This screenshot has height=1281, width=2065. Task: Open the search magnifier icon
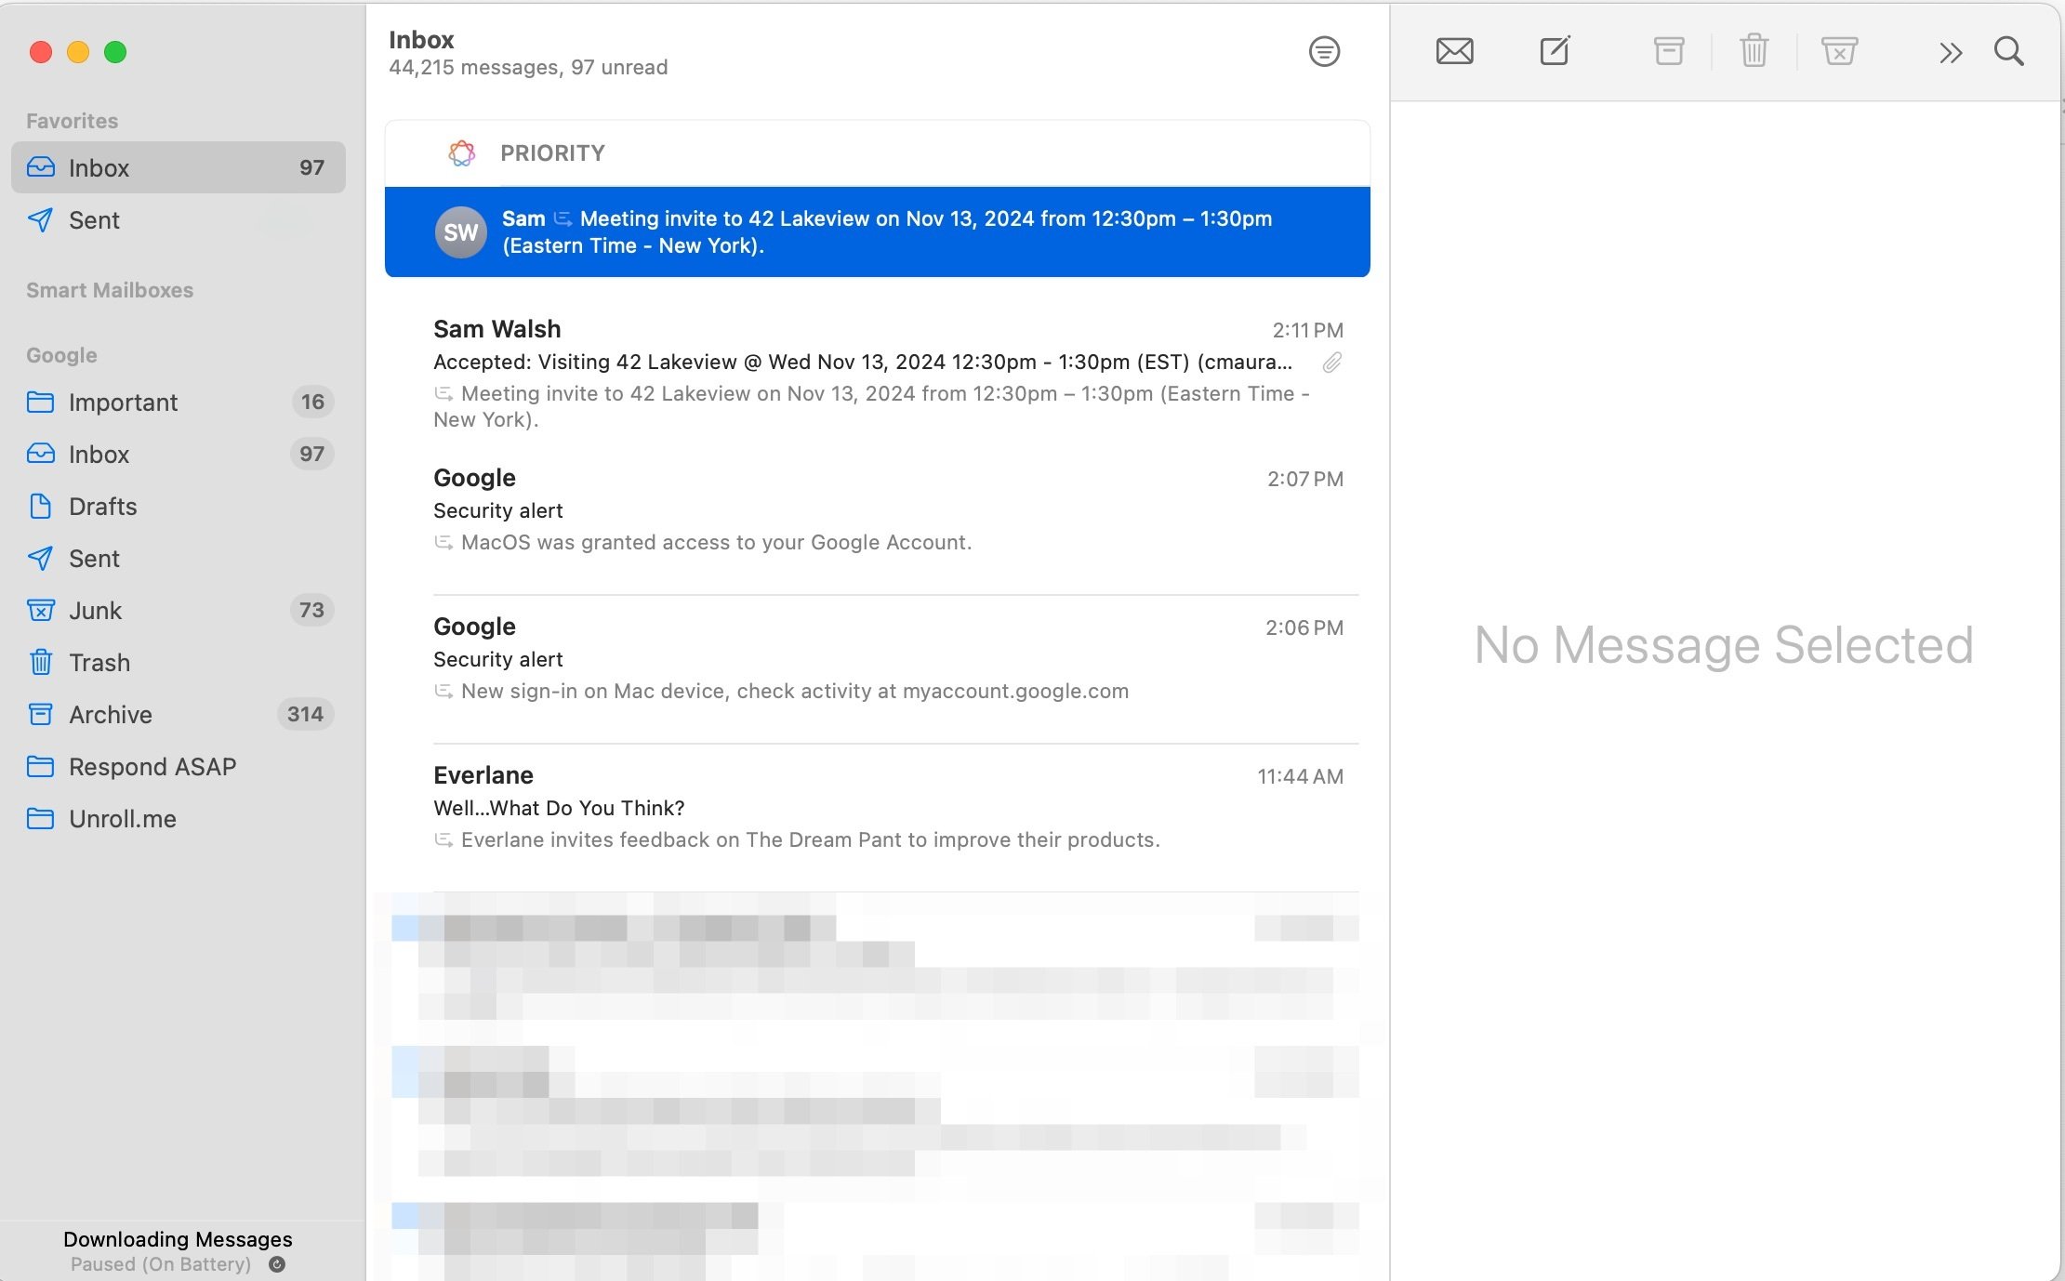[x=2008, y=51]
